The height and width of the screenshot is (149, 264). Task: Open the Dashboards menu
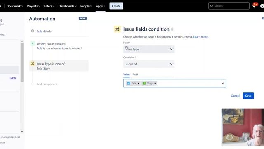(67, 6)
